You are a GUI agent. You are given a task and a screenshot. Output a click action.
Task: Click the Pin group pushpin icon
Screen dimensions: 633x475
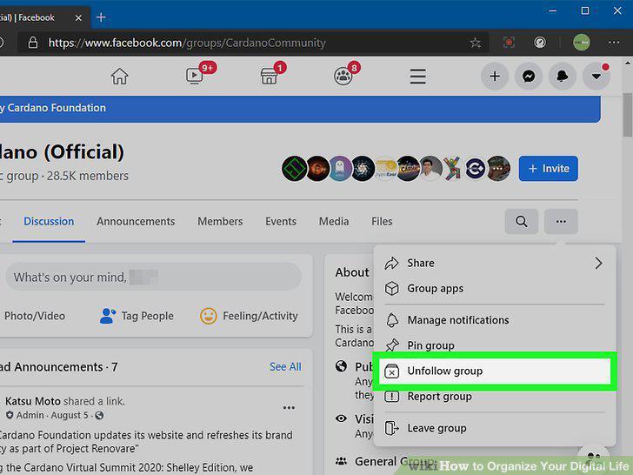391,345
